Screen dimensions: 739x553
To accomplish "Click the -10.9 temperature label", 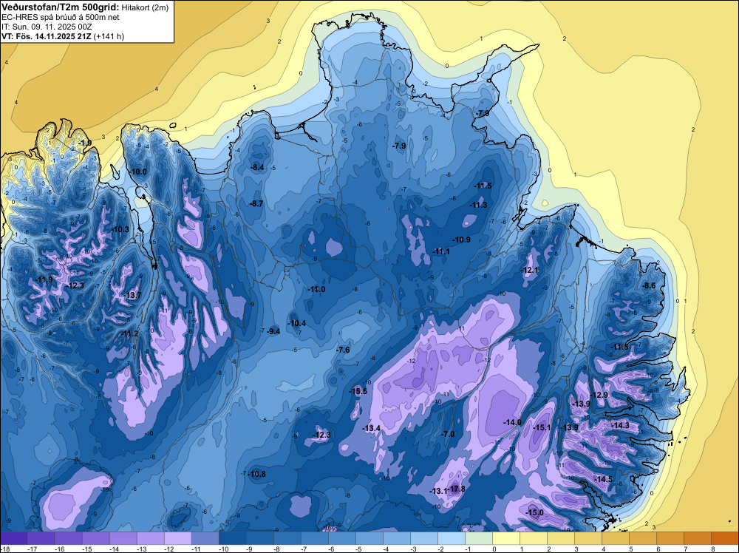I will pos(461,240).
